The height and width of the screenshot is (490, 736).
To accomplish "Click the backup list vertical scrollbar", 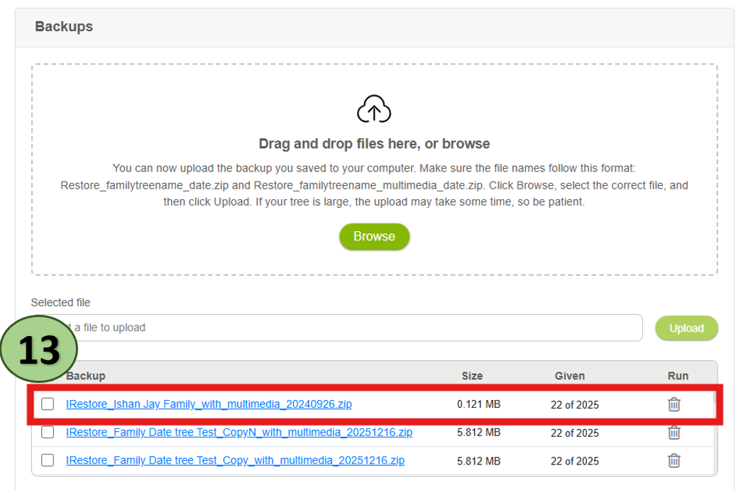I will tap(715, 425).
